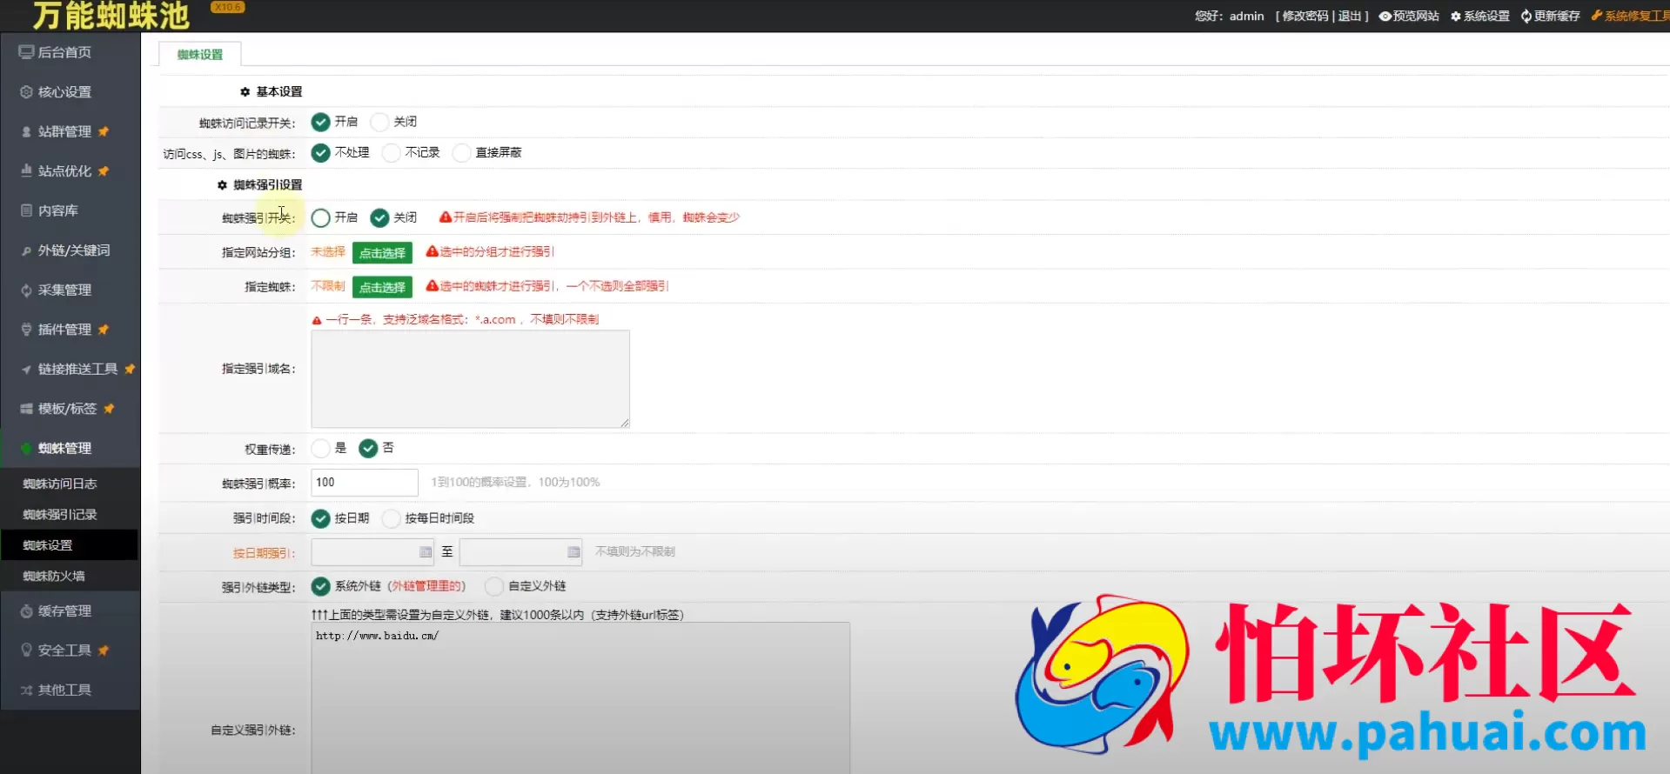The height and width of the screenshot is (774, 1670).
Task: Click the resize handle of 指定强引域名 textarea
Action: coord(625,423)
